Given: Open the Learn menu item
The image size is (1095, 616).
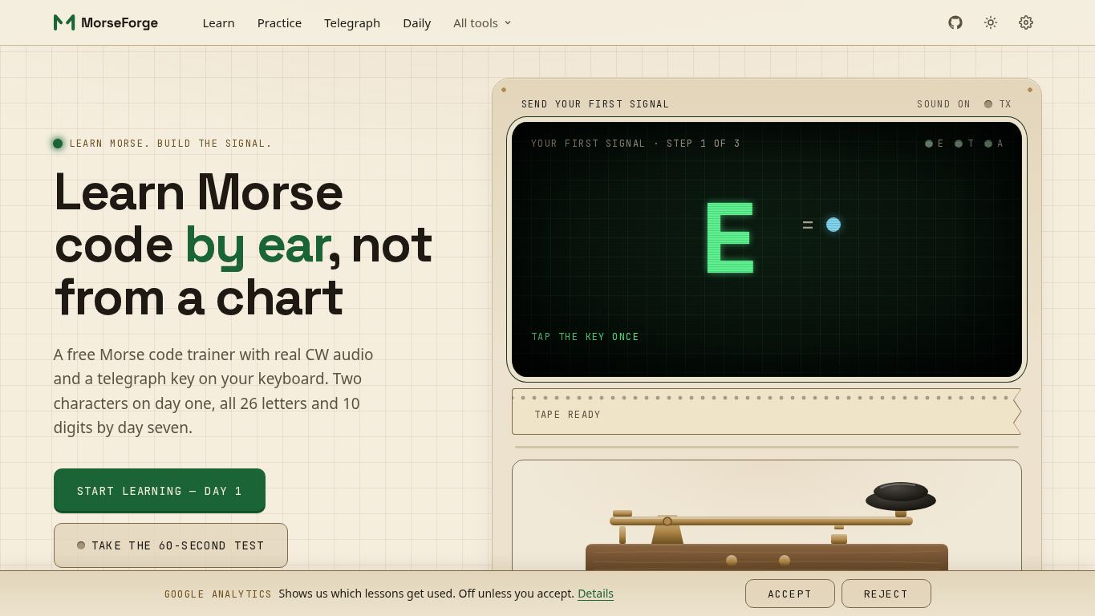Looking at the screenshot, I should pos(218,22).
